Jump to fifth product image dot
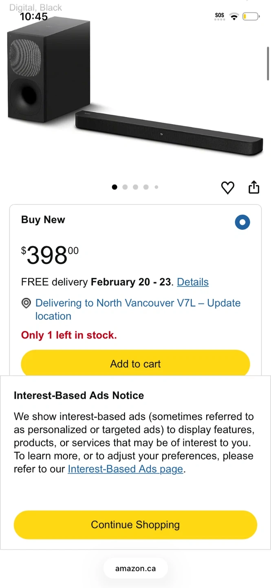The height and width of the screenshot is (588, 271). tap(156, 187)
